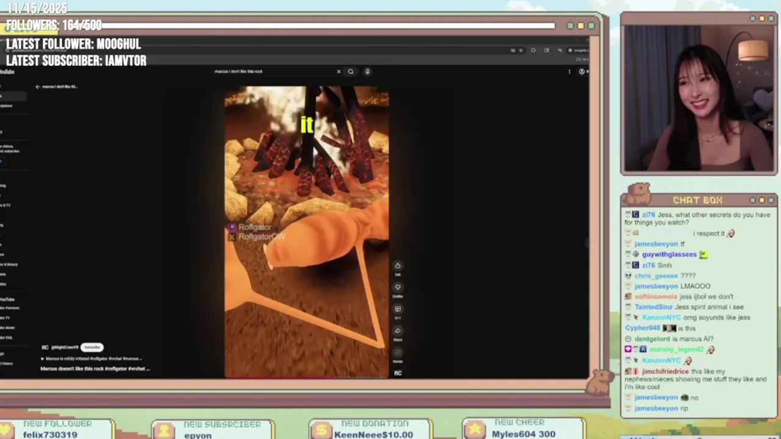This screenshot has width=781, height=439.
Task: Open the @NightCrewVR channel name
Action: pos(64,347)
